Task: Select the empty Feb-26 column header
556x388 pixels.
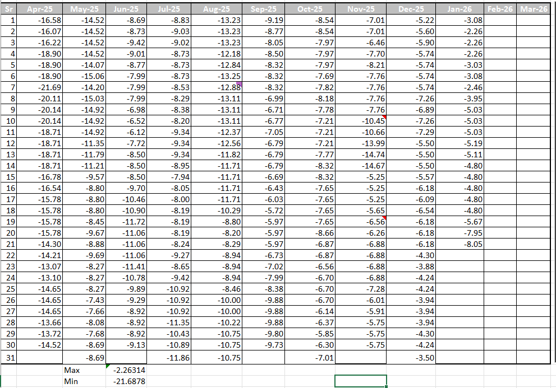Action: (500, 10)
